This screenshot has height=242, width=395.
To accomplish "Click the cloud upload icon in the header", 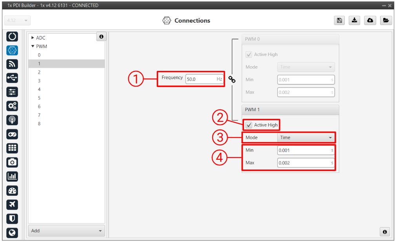I will 370,21.
